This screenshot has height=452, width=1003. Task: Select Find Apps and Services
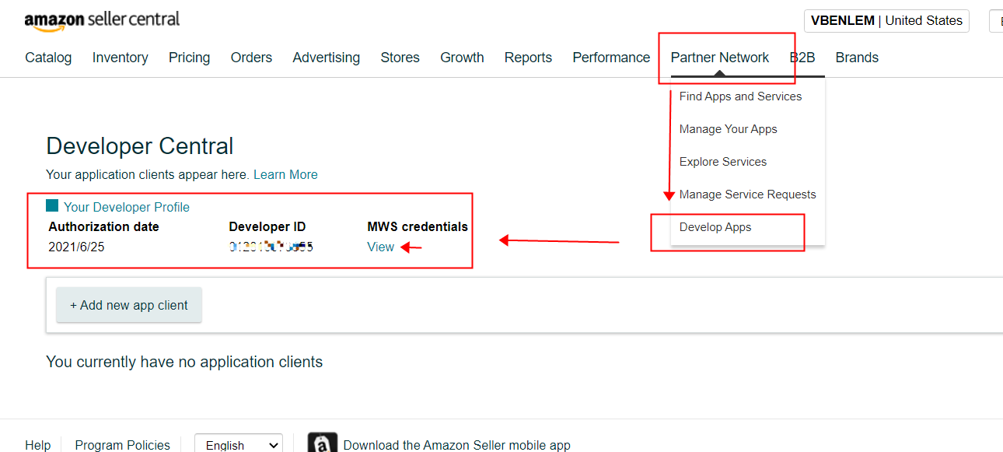click(740, 96)
